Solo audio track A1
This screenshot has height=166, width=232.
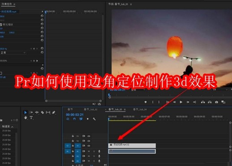click(x=94, y=151)
